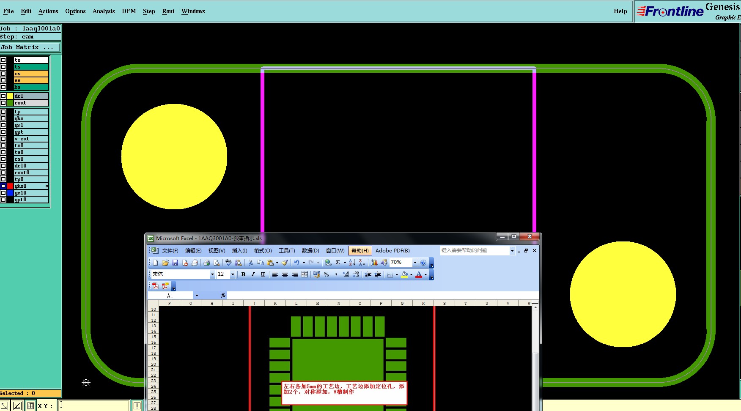Open the Name Box dropdown arrow
741x411 pixels.
[x=197, y=296]
